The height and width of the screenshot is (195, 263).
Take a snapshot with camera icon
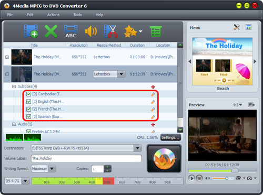pos(249,178)
